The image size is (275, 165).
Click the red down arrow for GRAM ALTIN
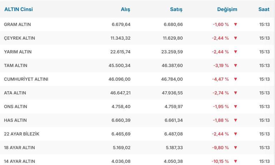coord(235,25)
